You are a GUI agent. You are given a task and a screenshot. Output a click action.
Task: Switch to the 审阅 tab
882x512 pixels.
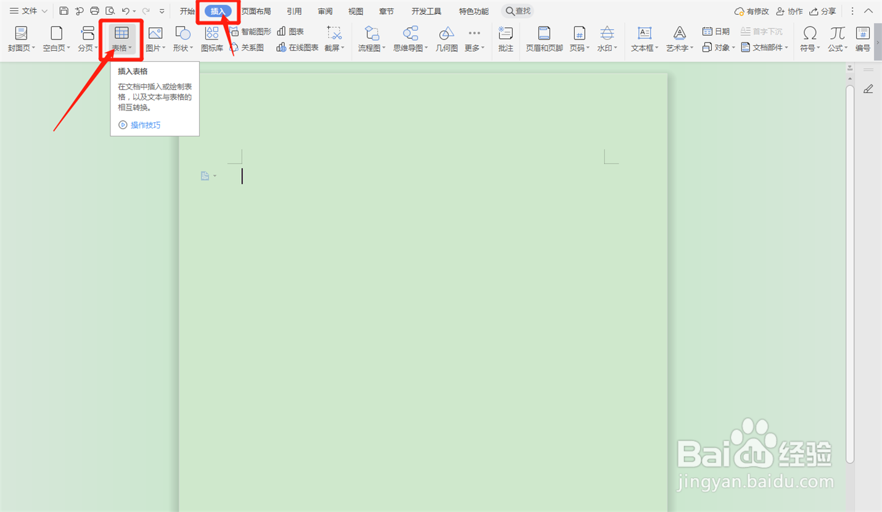point(325,11)
